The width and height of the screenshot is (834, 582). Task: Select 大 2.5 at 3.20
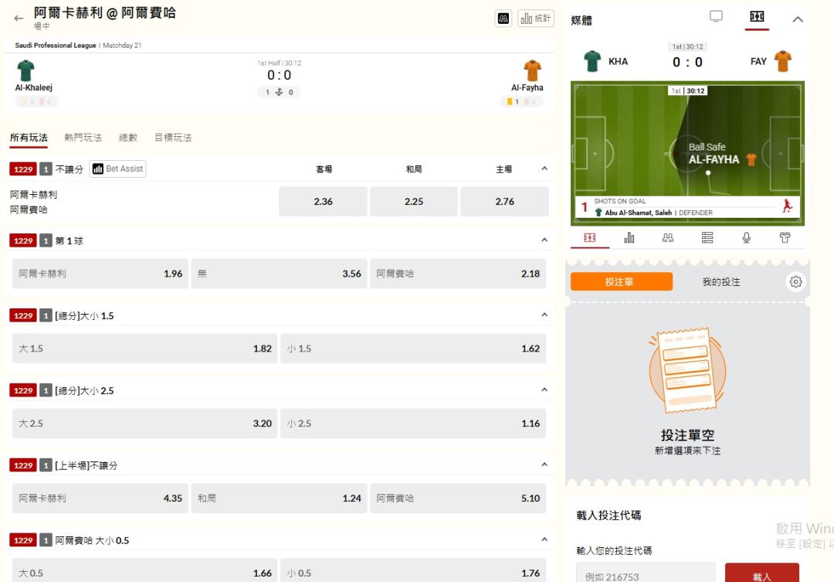click(x=144, y=424)
